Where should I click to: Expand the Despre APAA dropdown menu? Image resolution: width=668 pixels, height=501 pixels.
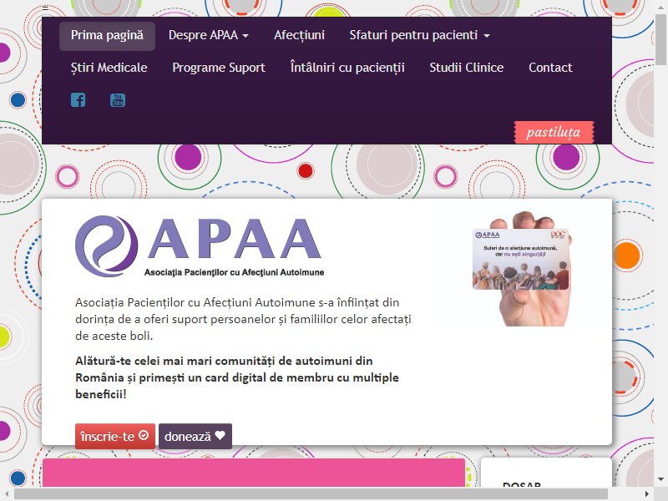pos(208,36)
